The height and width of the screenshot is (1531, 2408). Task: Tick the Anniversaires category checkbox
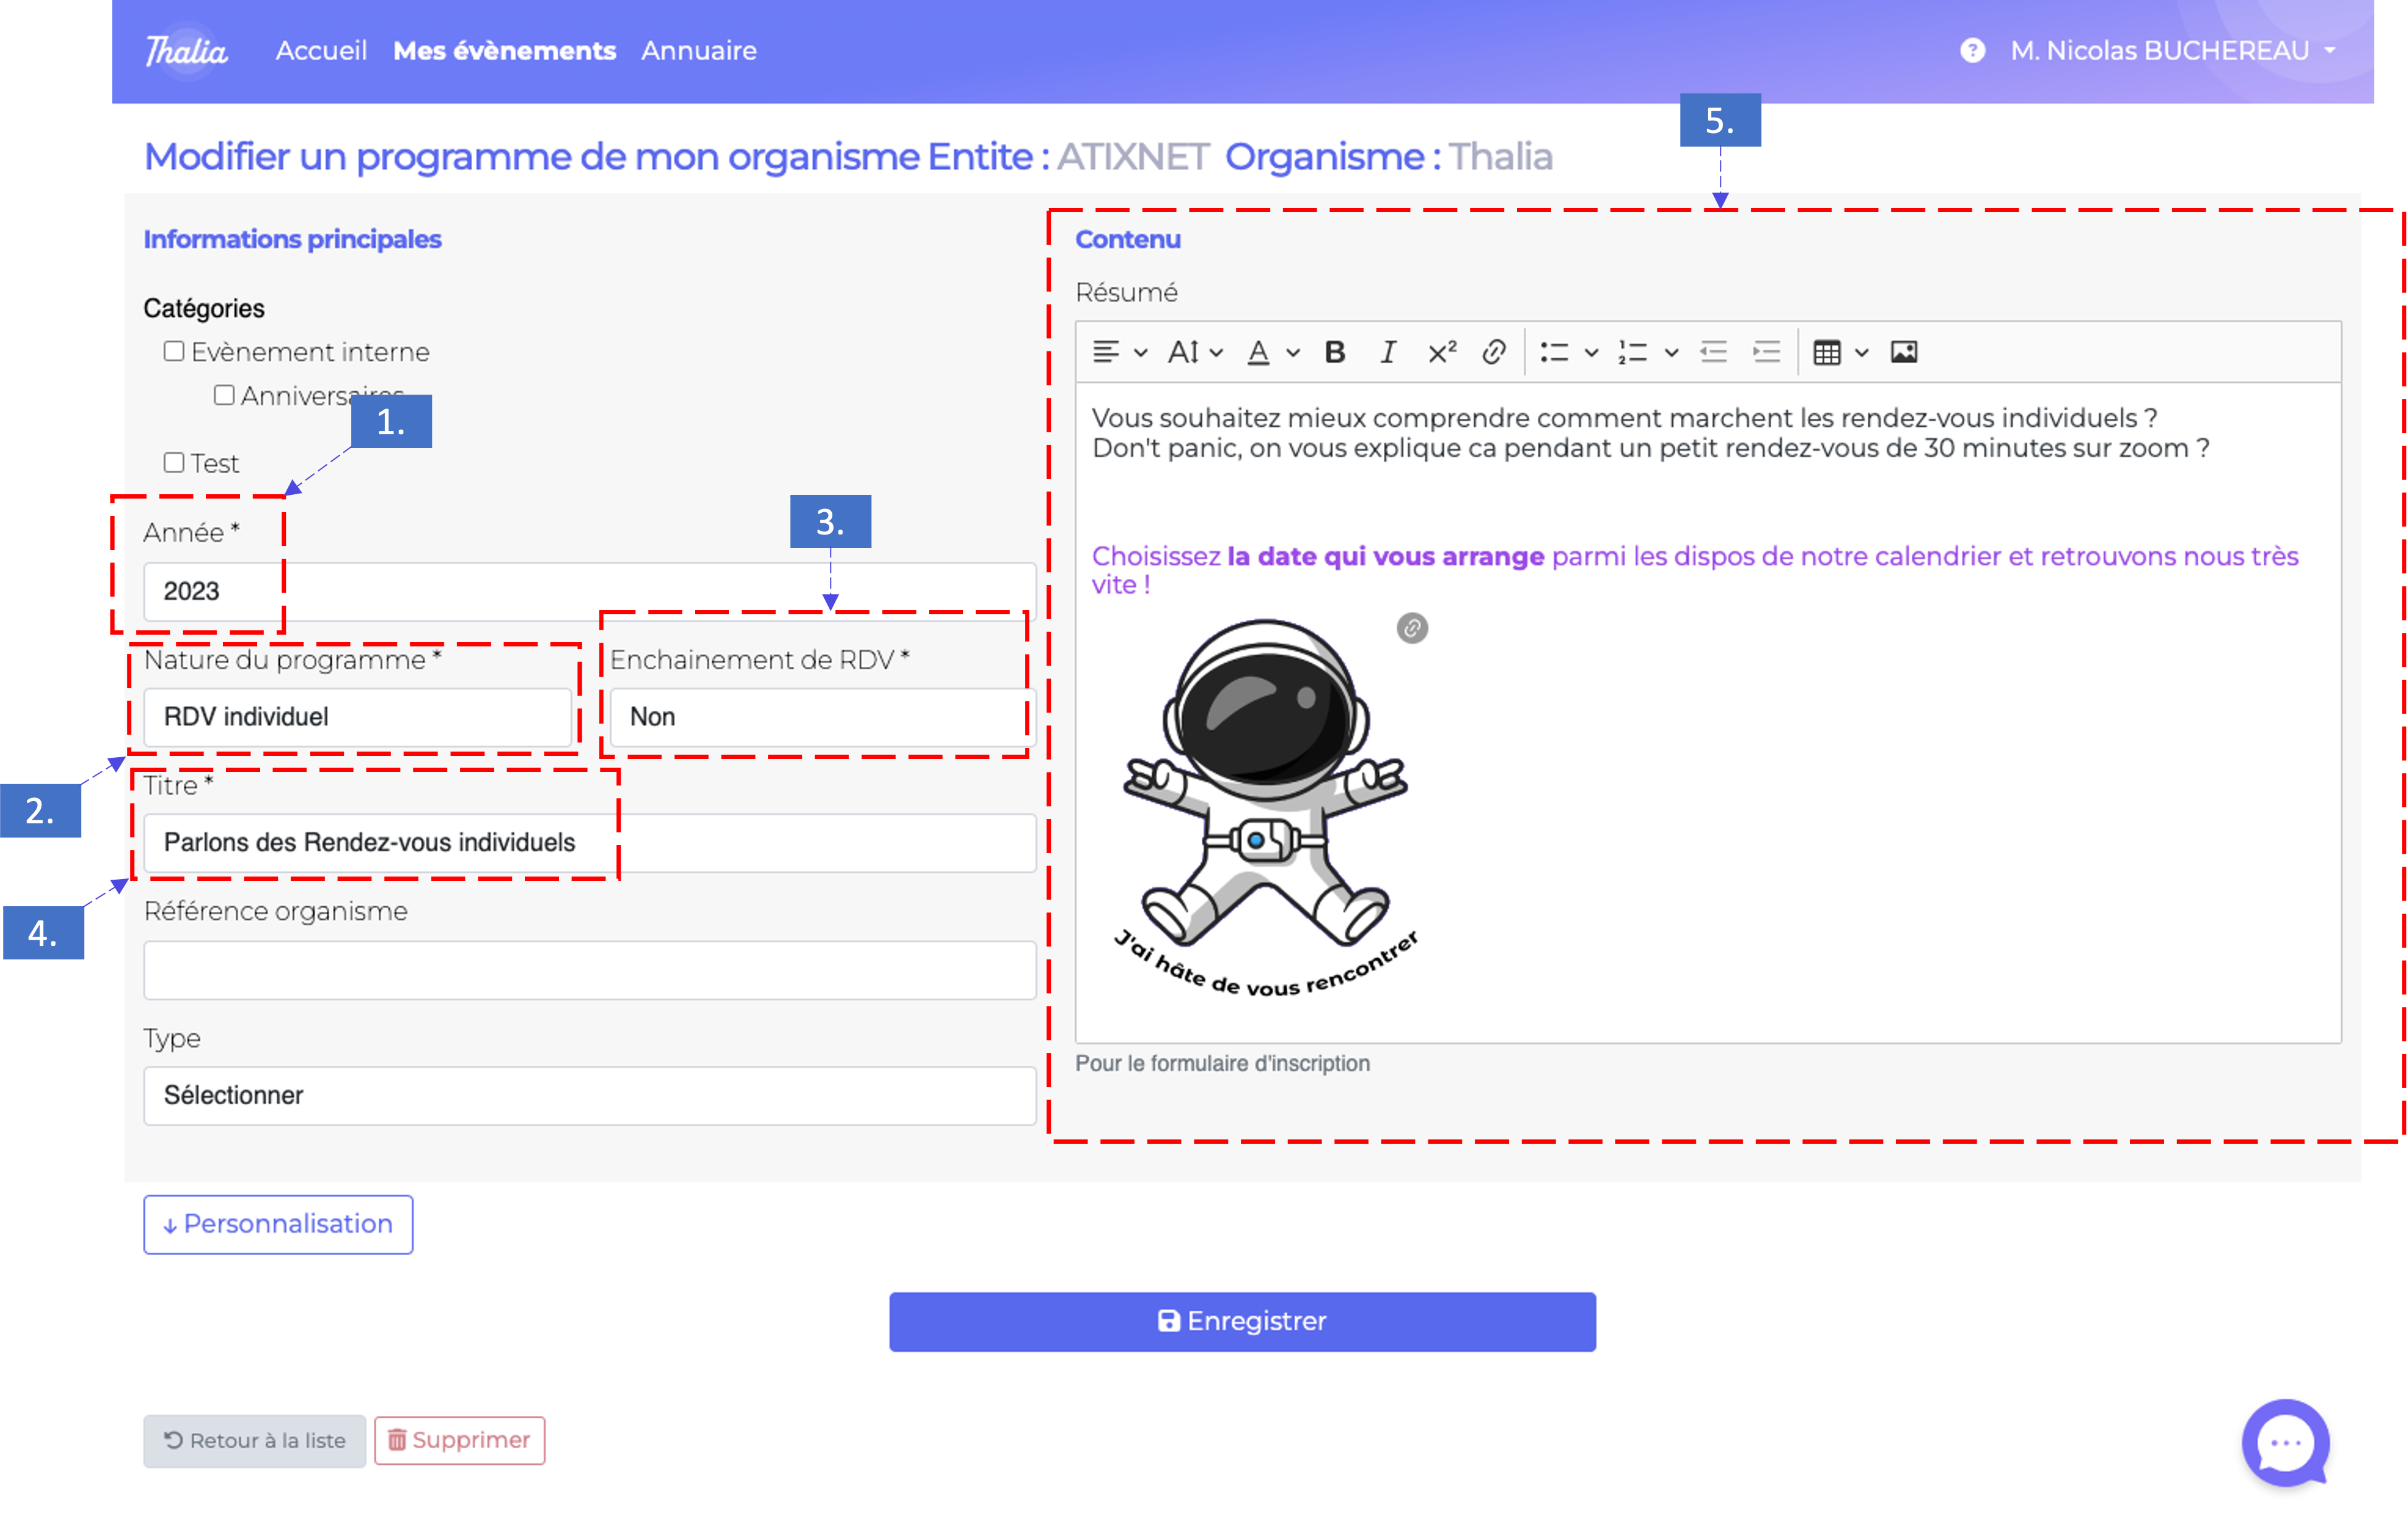(224, 396)
